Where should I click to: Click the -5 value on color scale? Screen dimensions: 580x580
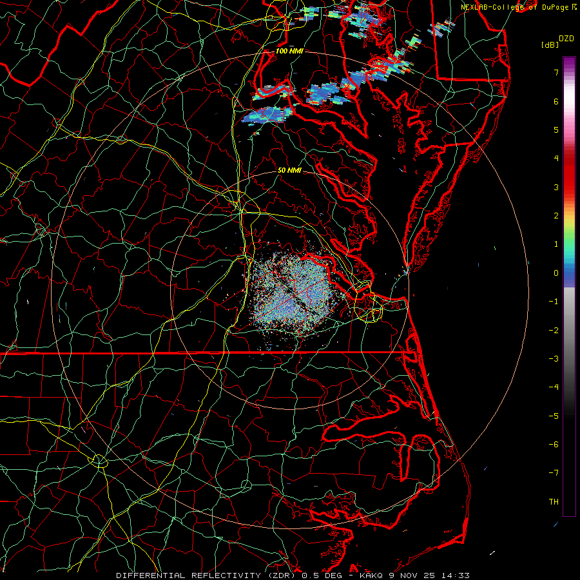pos(554,416)
